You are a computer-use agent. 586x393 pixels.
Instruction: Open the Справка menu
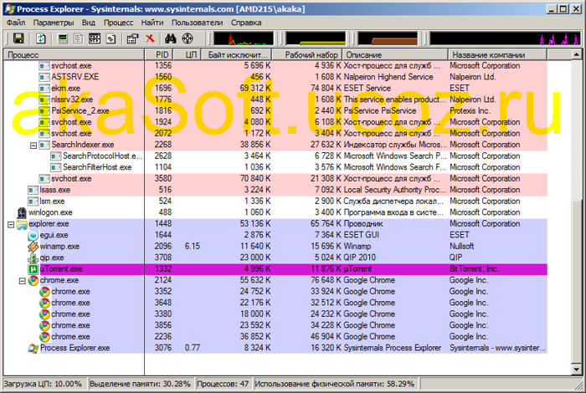[x=246, y=23]
